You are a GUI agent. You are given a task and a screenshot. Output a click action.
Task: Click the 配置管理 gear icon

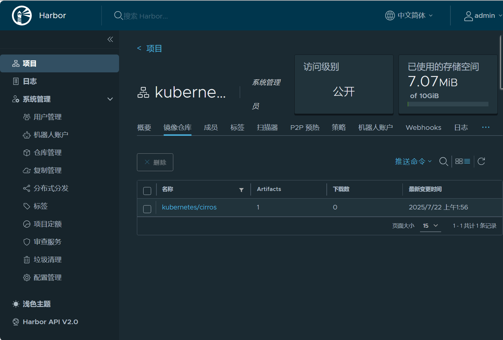[x=27, y=278]
